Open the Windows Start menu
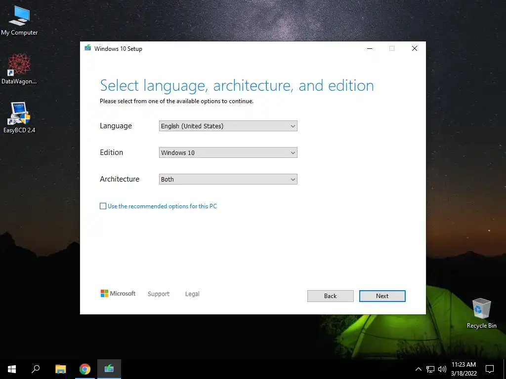 12,369
